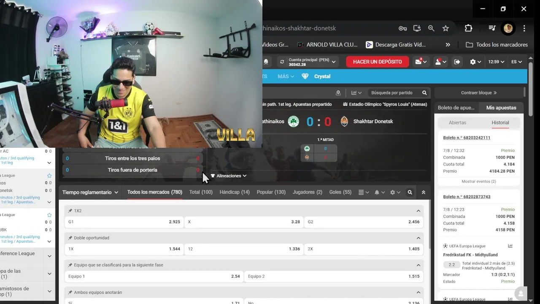Change language via ES dropdown
This screenshot has width=540, height=304.
tap(516, 62)
